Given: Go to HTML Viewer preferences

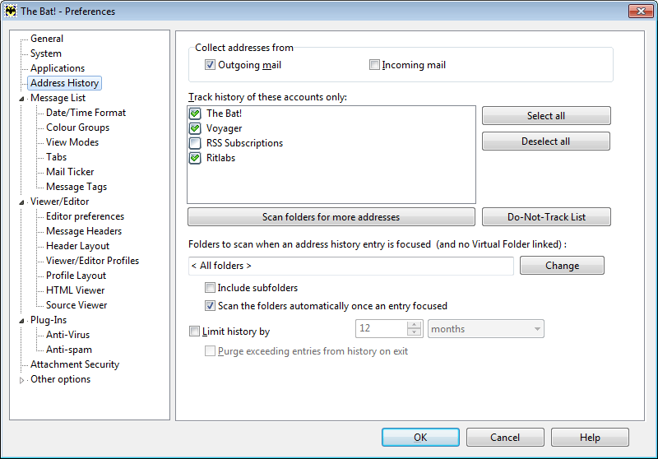Looking at the screenshot, I should tap(75, 290).
